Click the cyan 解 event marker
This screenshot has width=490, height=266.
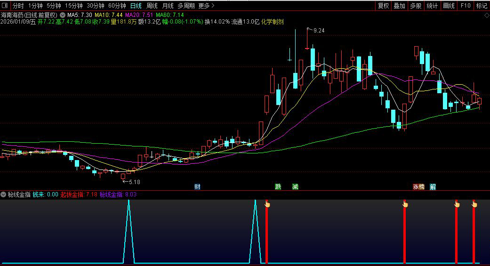(x=433, y=187)
